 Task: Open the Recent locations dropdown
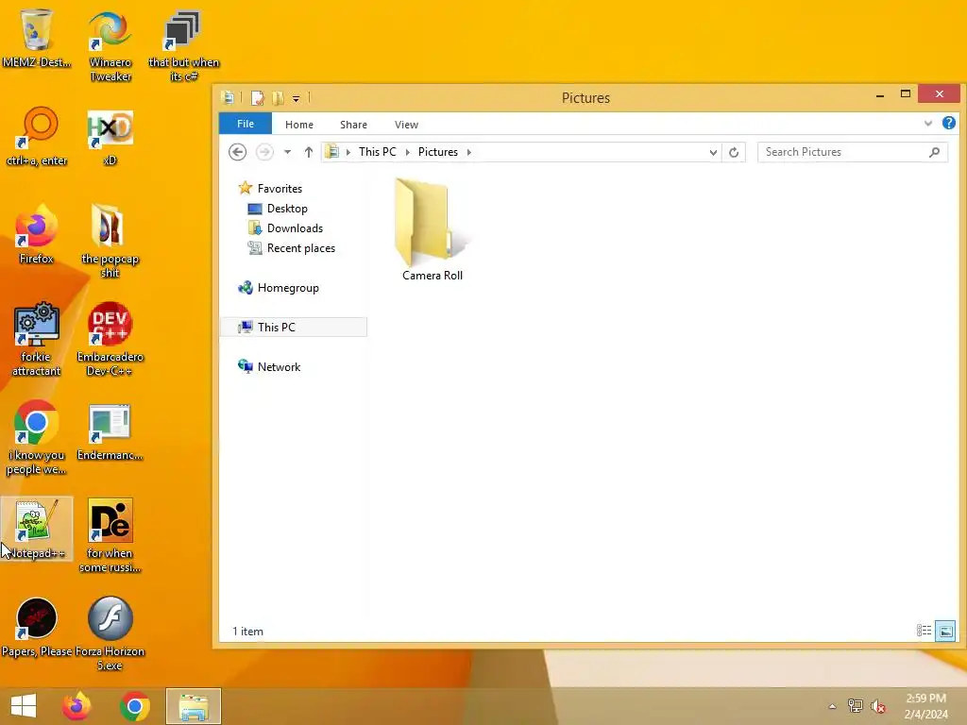click(x=287, y=152)
